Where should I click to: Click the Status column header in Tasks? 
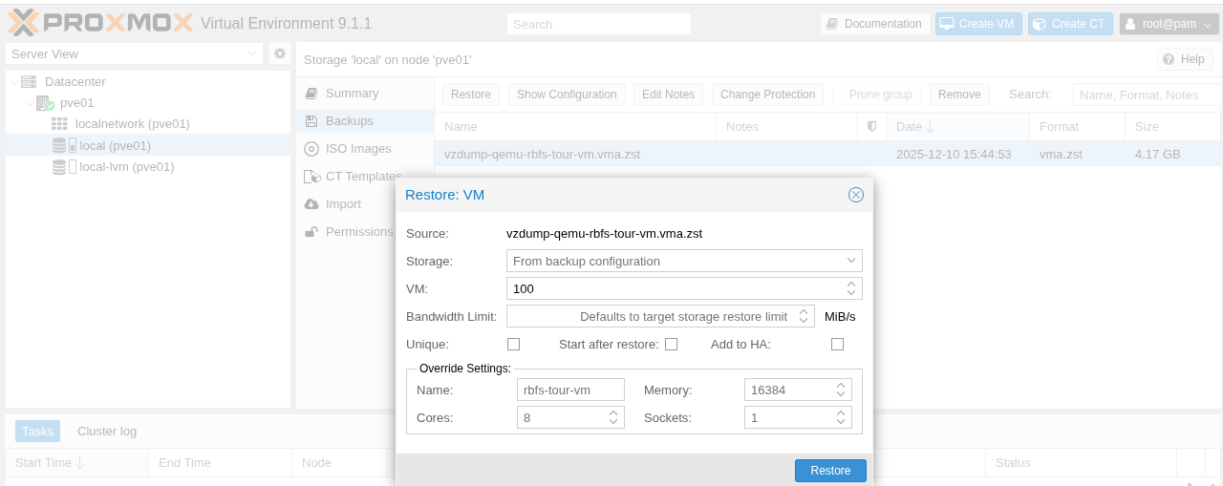click(1081, 462)
